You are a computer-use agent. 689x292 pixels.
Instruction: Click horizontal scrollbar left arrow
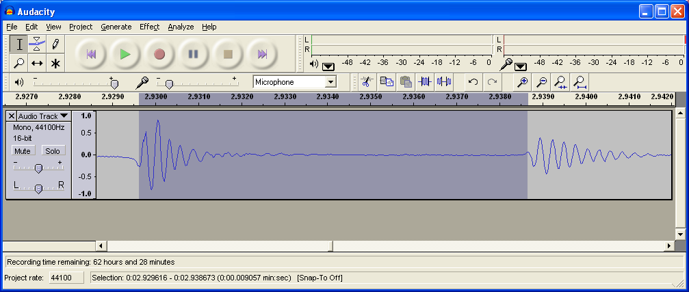(101, 245)
